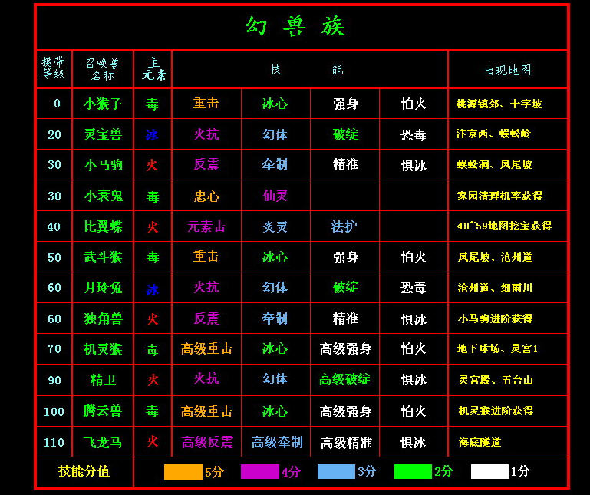Click 幻体 in the 月玲兔 row

pos(275,288)
